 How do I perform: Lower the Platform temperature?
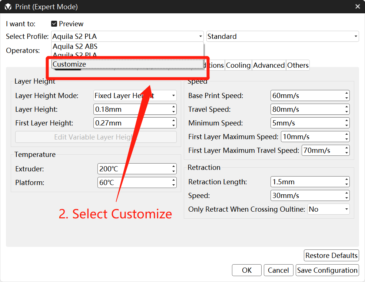[x=174, y=185]
